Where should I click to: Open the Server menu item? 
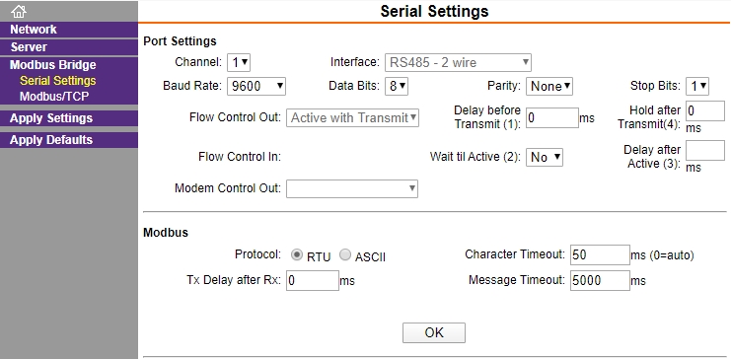coord(69,47)
